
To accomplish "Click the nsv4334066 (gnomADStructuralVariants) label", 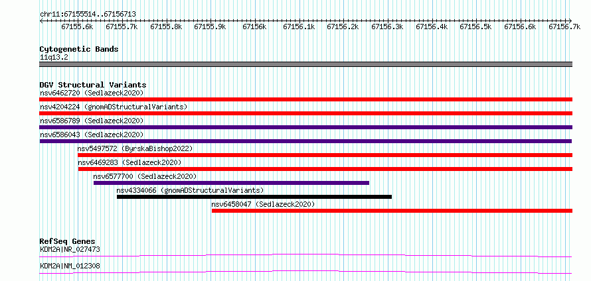I will click(x=191, y=190).
